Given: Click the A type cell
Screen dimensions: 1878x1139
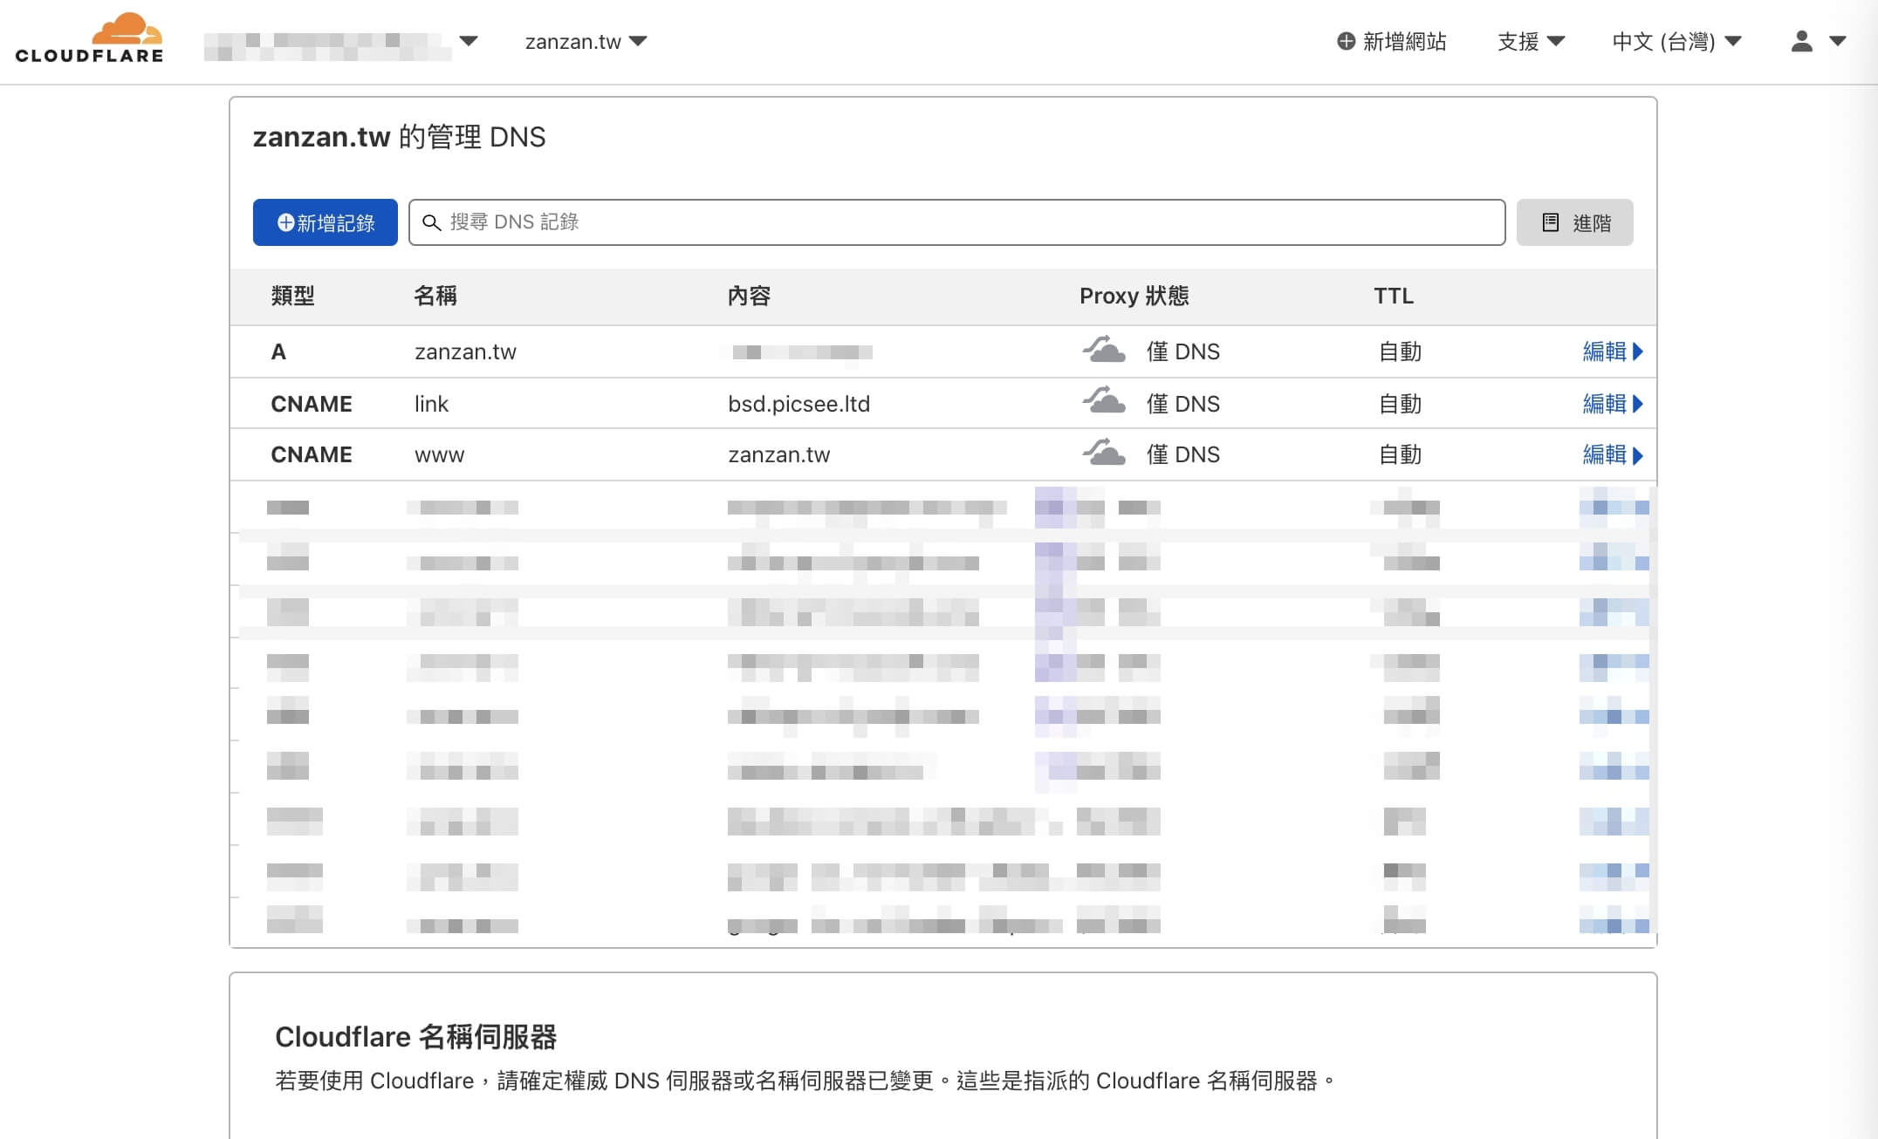Looking at the screenshot, I should (x=278, y=351).
